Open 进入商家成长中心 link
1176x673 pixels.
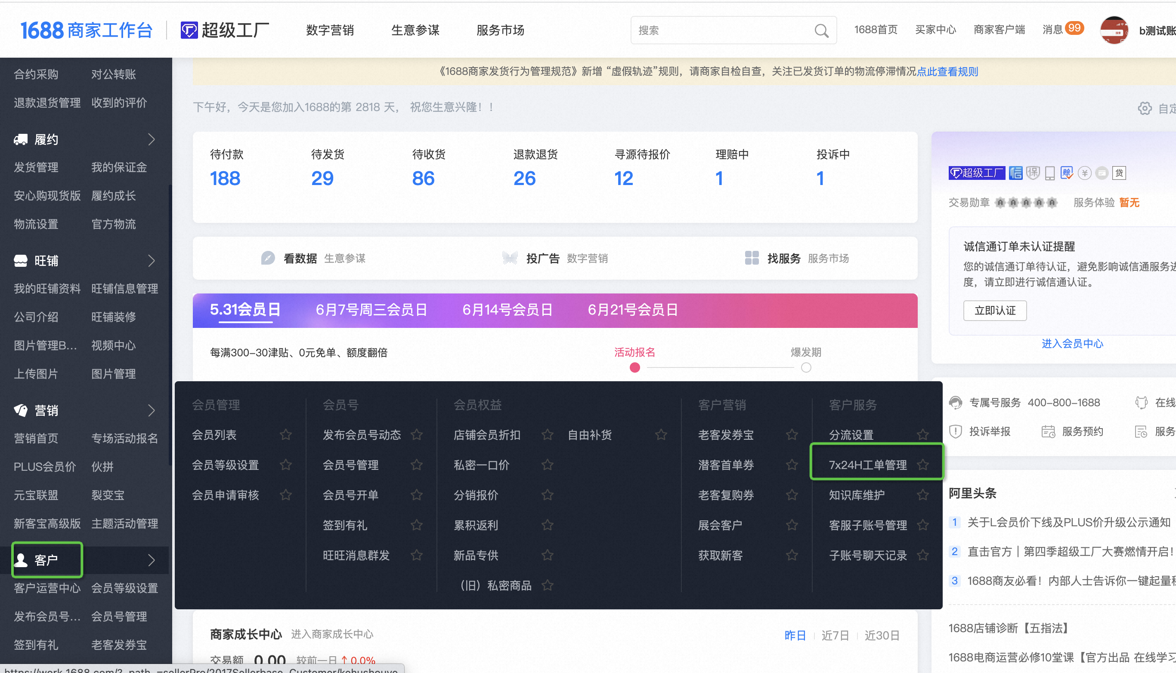(332, 634)
